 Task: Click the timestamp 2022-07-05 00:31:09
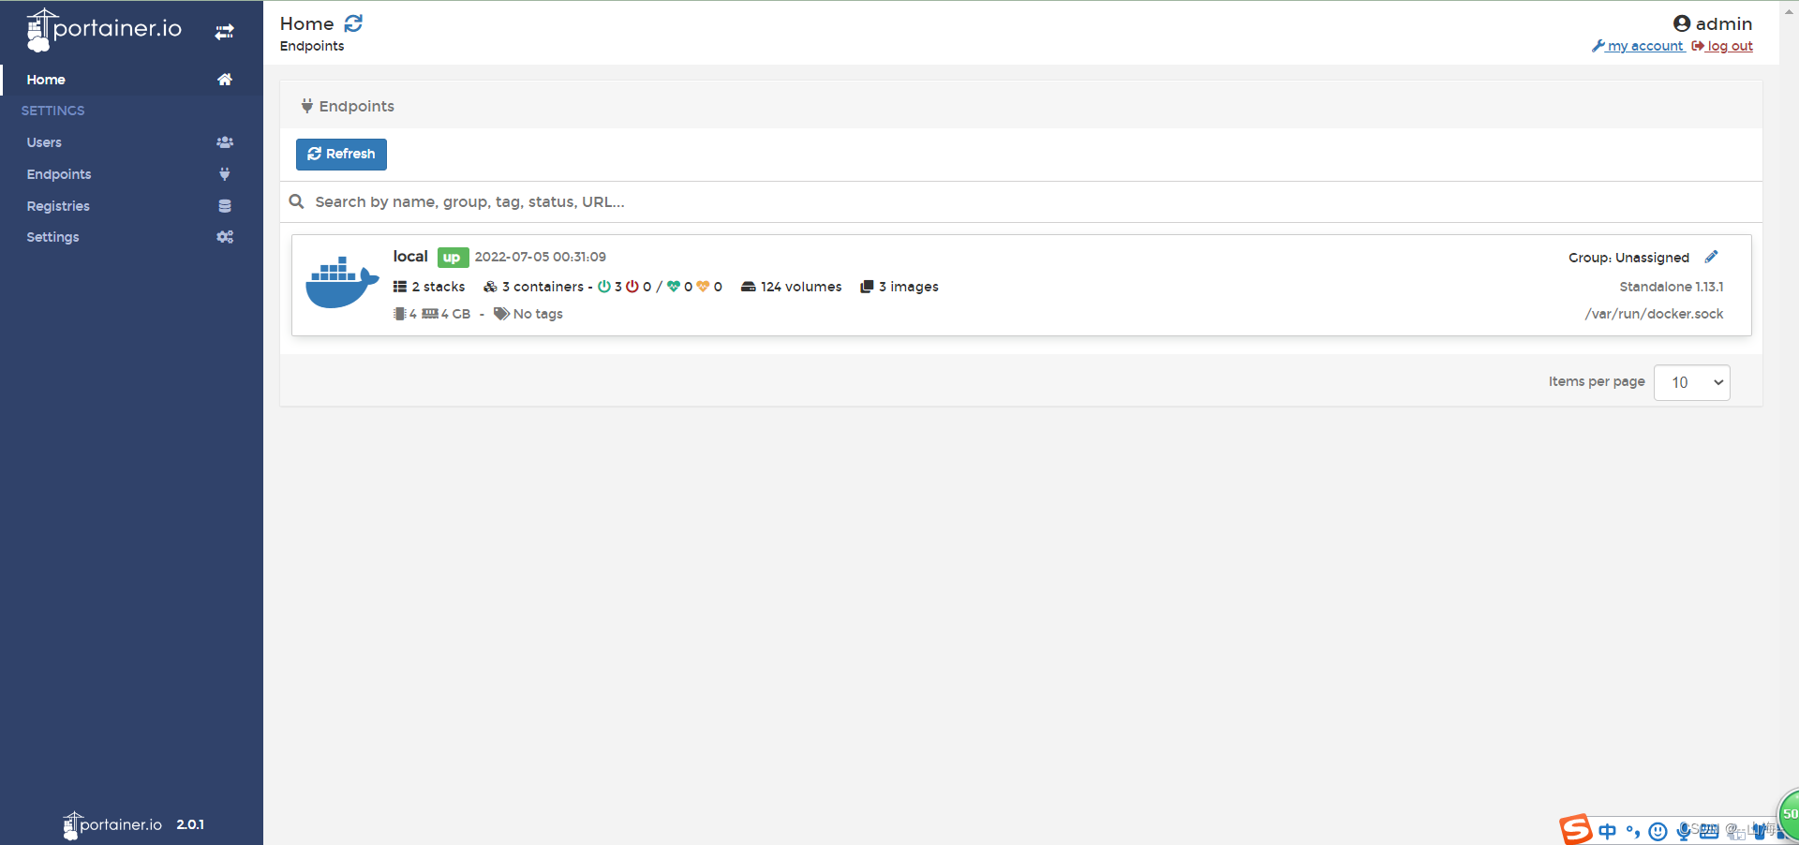pyautogui.click(x=541, y=257)
